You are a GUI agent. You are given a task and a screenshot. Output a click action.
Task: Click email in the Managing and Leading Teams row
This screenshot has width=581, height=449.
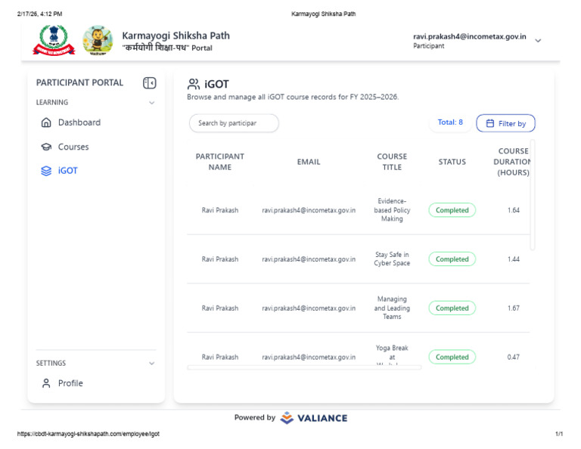point(309,308)
